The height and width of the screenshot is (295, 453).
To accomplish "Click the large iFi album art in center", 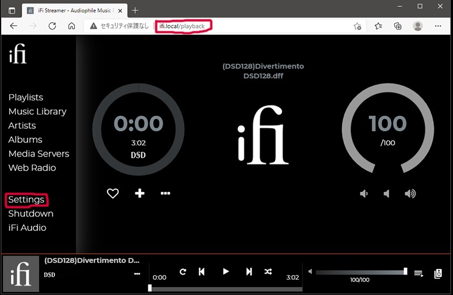I will [263, 135].
